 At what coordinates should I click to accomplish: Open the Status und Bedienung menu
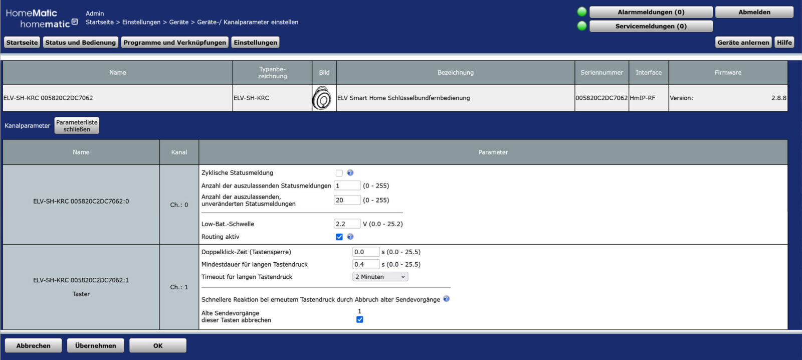point(80,43)
